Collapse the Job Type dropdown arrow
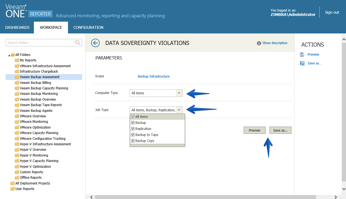 pyautogui.click(x=179, y=110)
